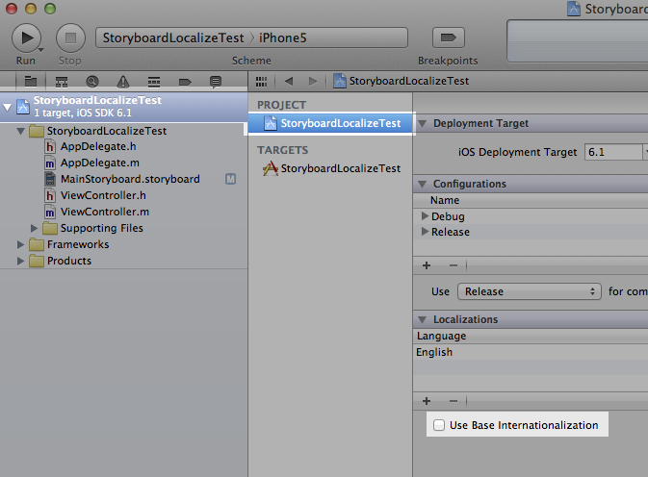Expand the Products group
Screen dimensions: 648x477
(x=20, y=261)
